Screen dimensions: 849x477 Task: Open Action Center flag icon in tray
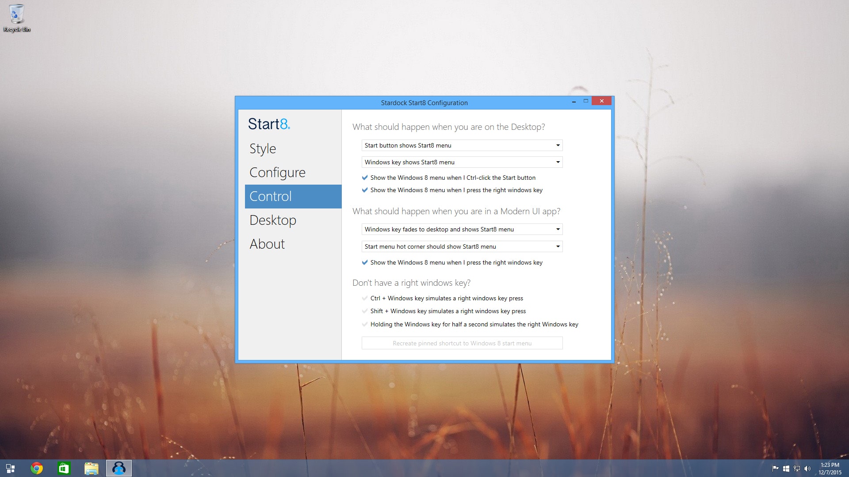click(775, 469)
